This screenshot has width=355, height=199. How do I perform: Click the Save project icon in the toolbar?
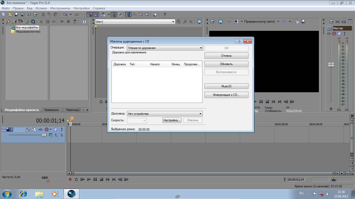pyautogui.click(x=16, y=15)
